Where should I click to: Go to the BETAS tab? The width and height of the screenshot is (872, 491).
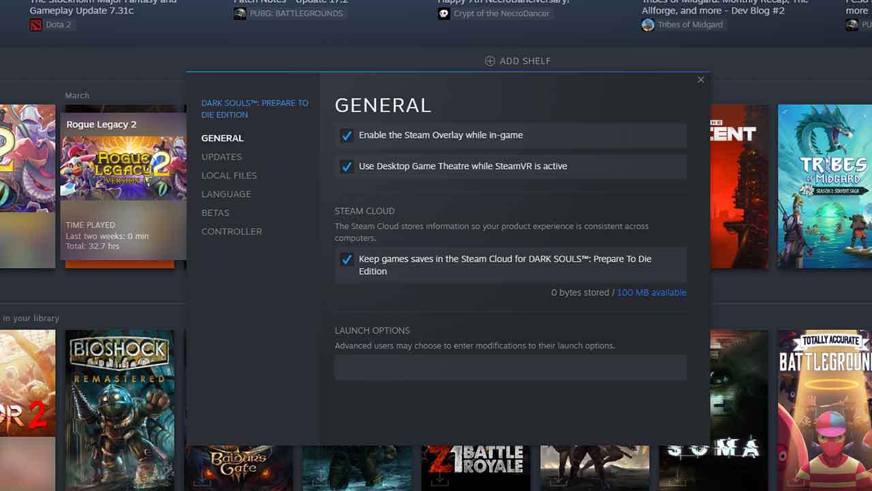[x=215, y=213]
